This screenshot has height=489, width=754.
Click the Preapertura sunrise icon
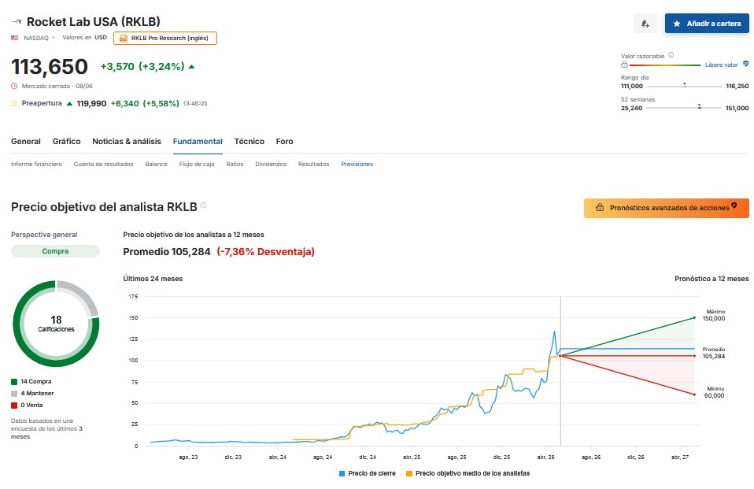(14, 103)
